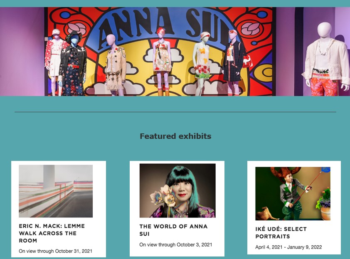Open 'Eric N. Mack: Lemme Walk Across the Room' title
This screenshot has height=259, width=350.
point(52,233)
